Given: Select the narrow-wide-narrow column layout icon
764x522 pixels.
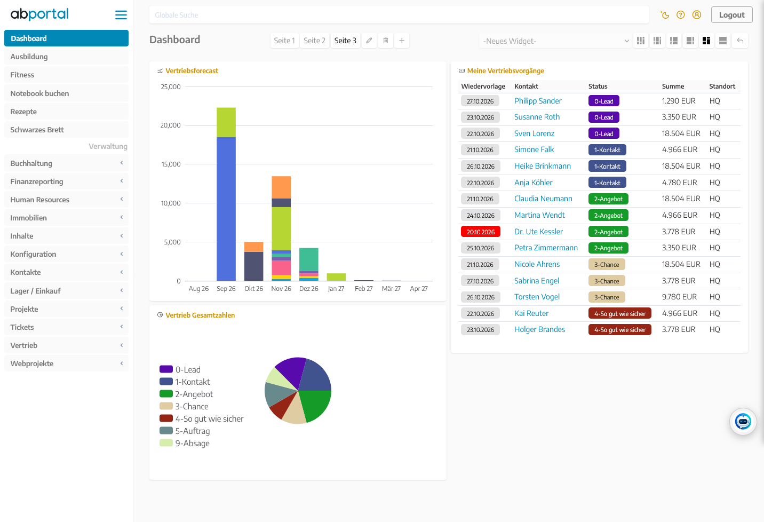Looking at the screenshot, I should 657,41.
